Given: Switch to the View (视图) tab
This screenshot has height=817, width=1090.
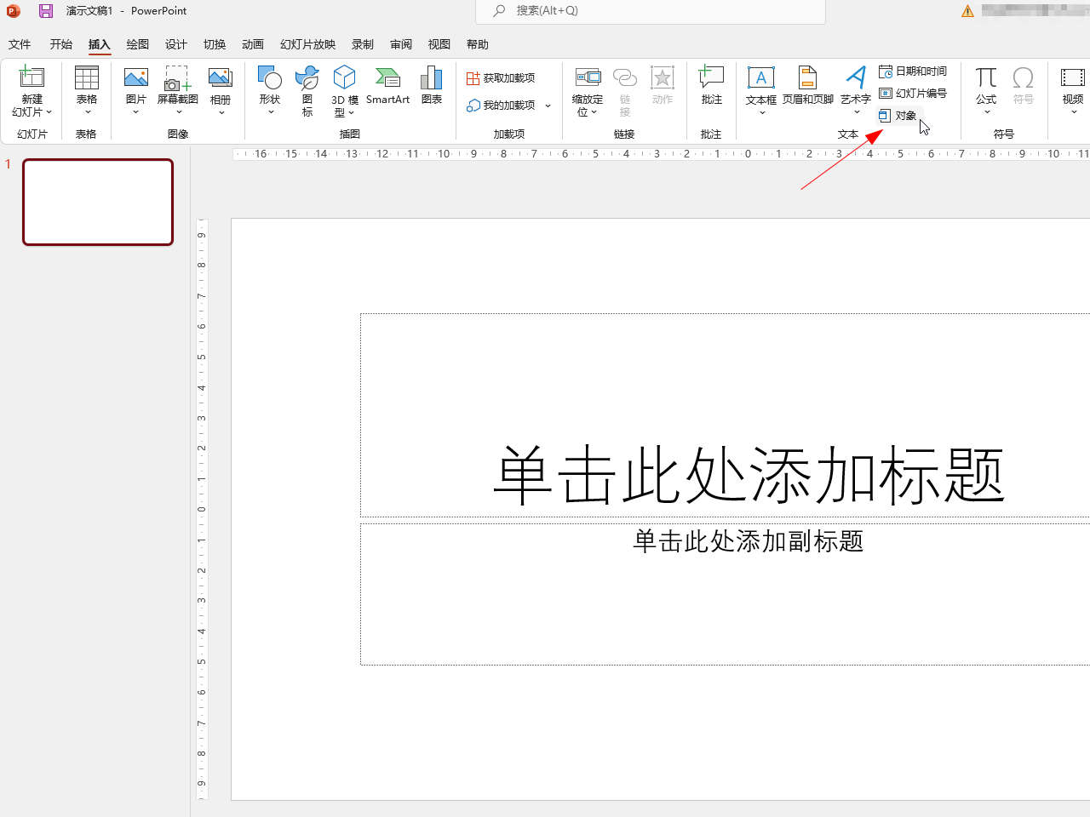Looking at the screenshot, I should [x=439, y=44].
